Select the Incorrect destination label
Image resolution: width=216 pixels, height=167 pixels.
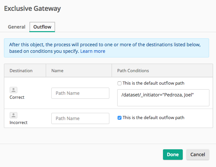(x=18, y=123)
